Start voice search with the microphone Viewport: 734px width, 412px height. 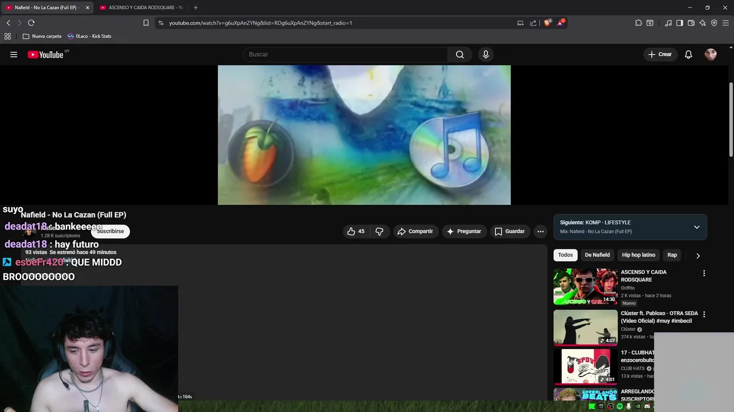coord(486,54)
